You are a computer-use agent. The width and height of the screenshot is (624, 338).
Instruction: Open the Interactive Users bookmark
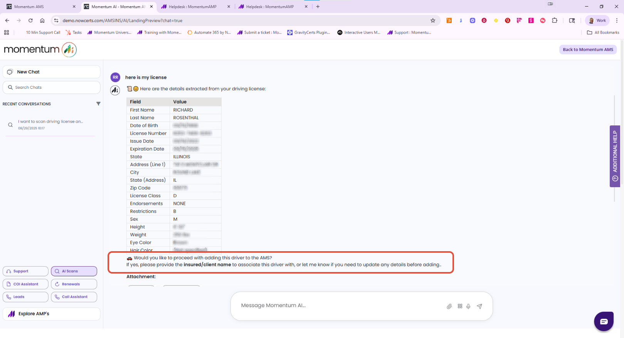[359, 32]
